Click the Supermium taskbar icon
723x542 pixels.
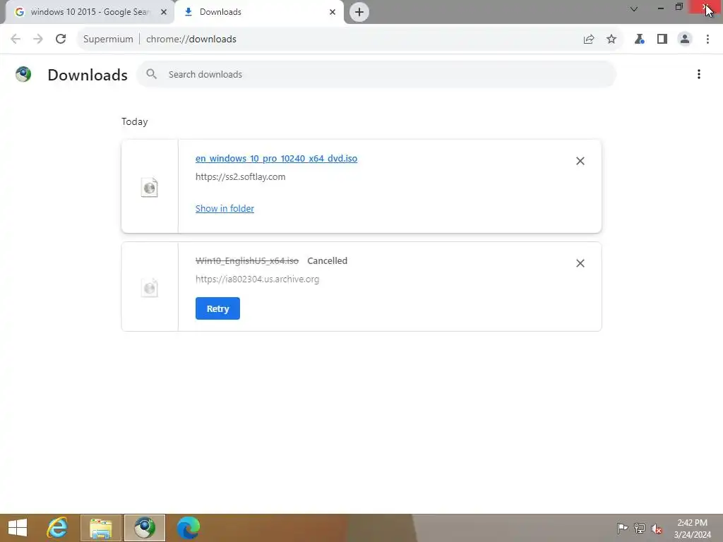[x=145, y=528]
